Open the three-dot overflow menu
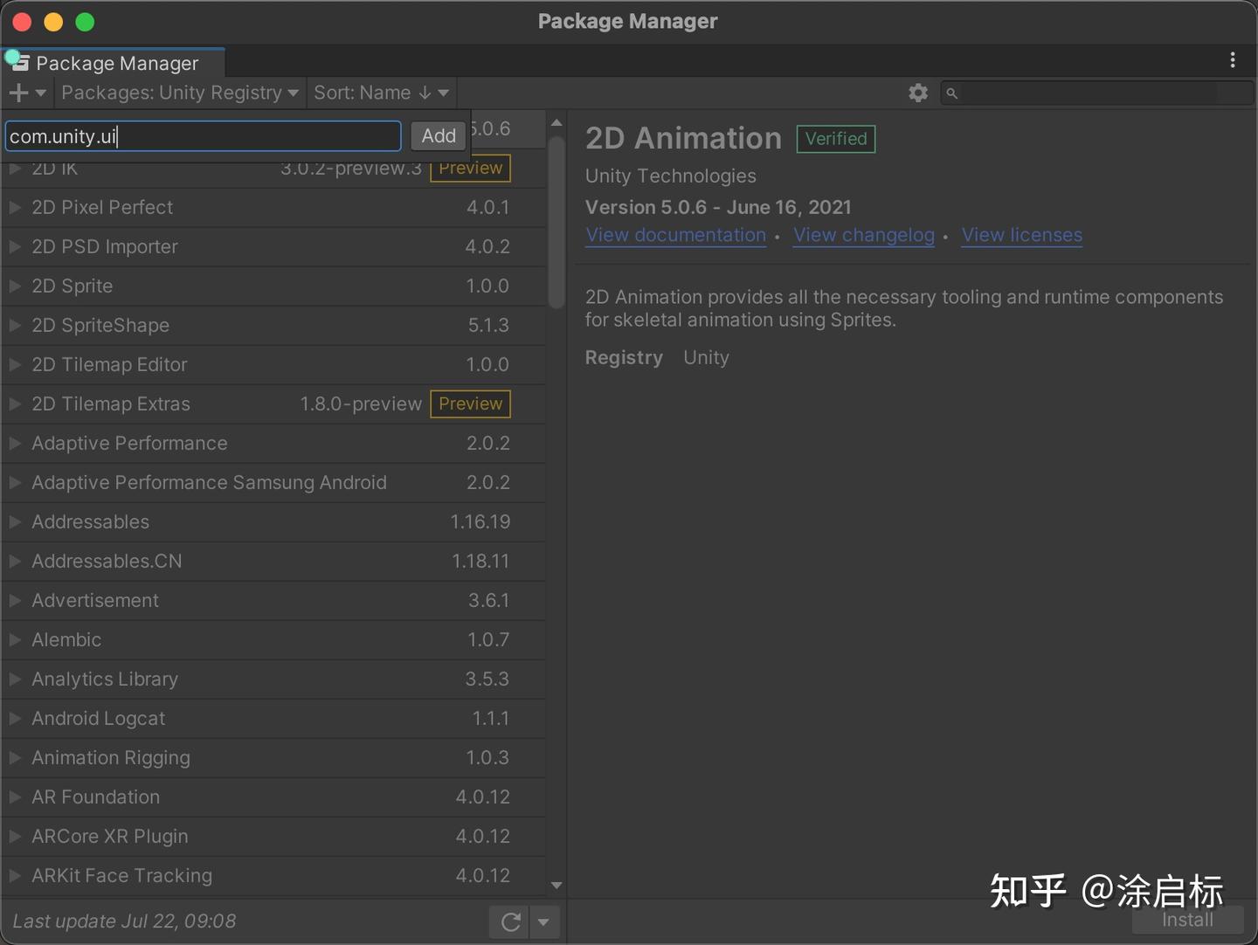The width and height of the screenshot is (1258, 945). tap(1233, 60)
